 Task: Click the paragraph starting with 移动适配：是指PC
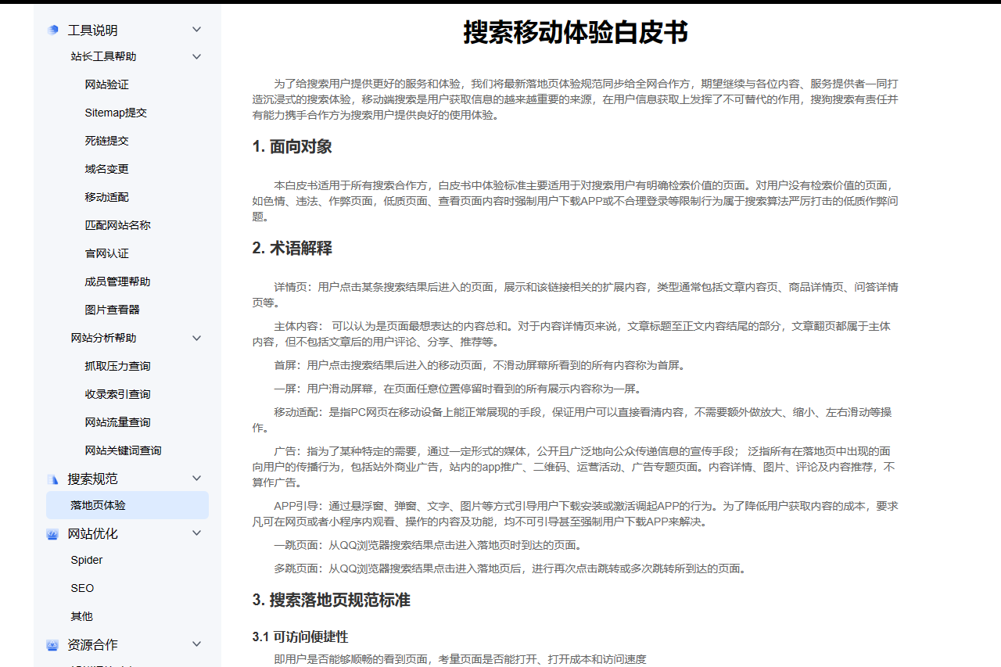point(576,420)
